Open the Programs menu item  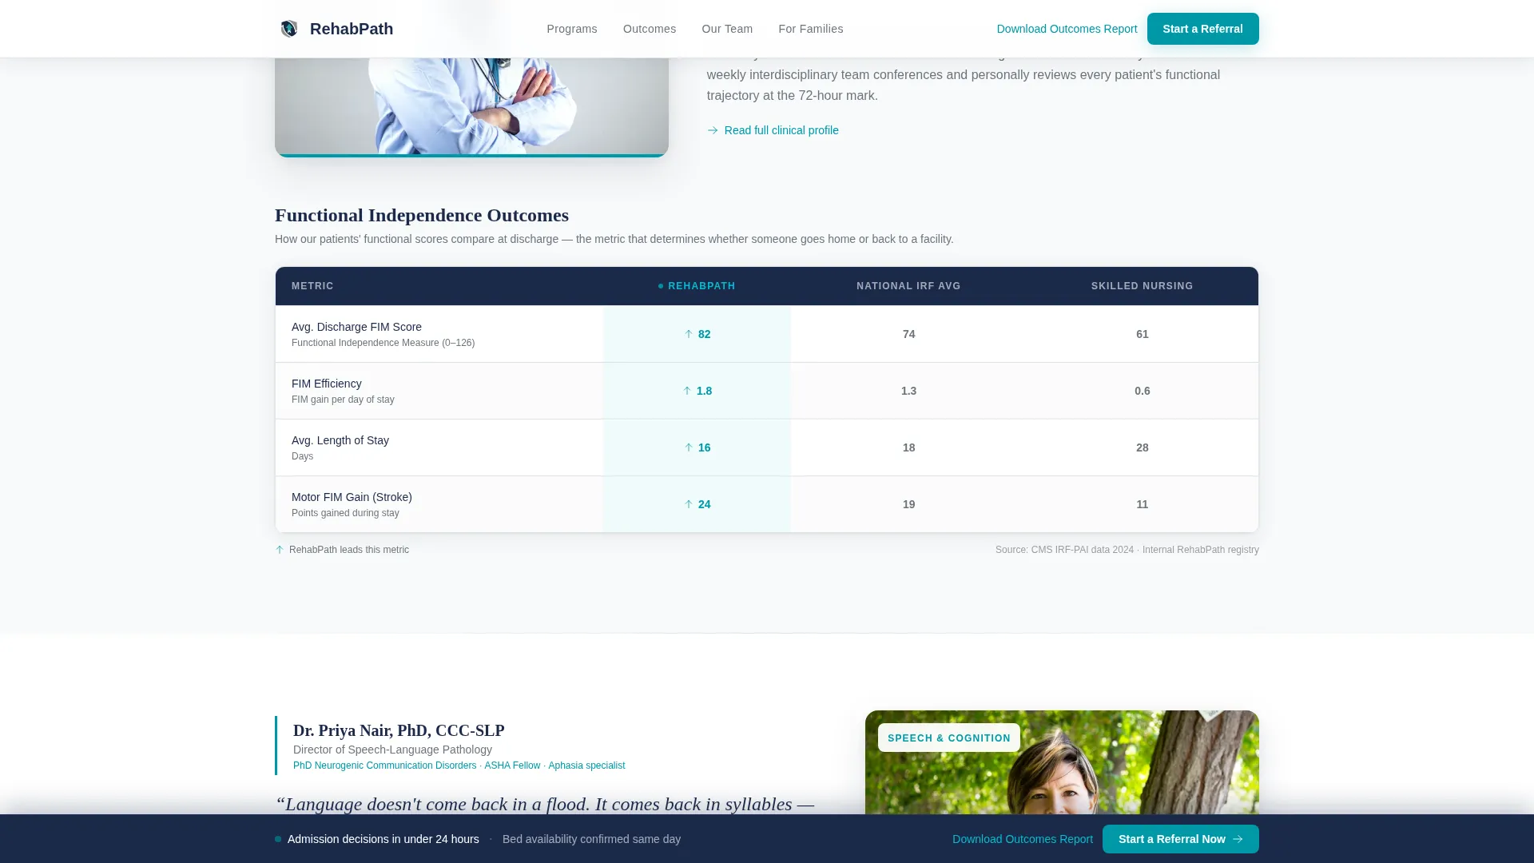[572, 29]
